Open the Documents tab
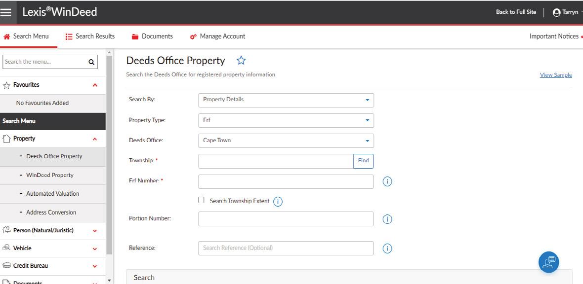This screenshot has height=284, width=583. [x=152, y=36]
